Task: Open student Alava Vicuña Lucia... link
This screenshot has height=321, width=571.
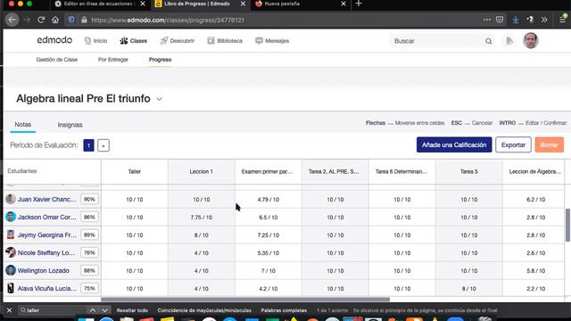Action: click(47, 289)
